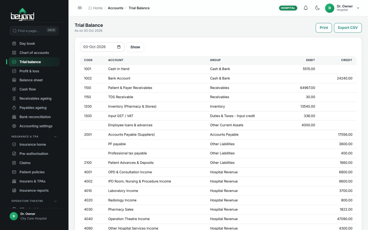Click the Accounting settings gear icon

(x=14, y=126)
